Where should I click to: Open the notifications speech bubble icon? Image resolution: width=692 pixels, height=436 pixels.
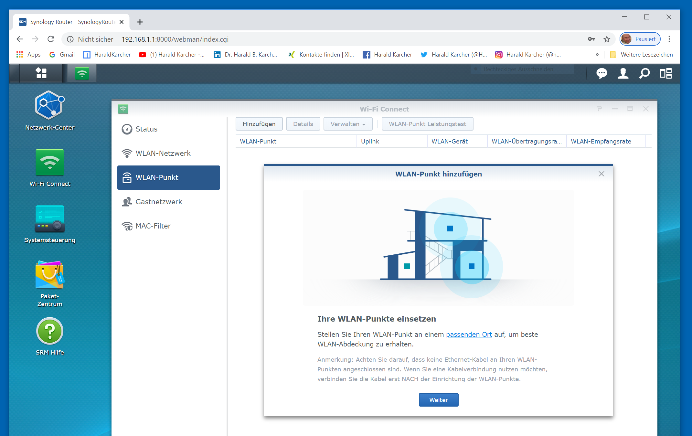(x=602, y=73)
